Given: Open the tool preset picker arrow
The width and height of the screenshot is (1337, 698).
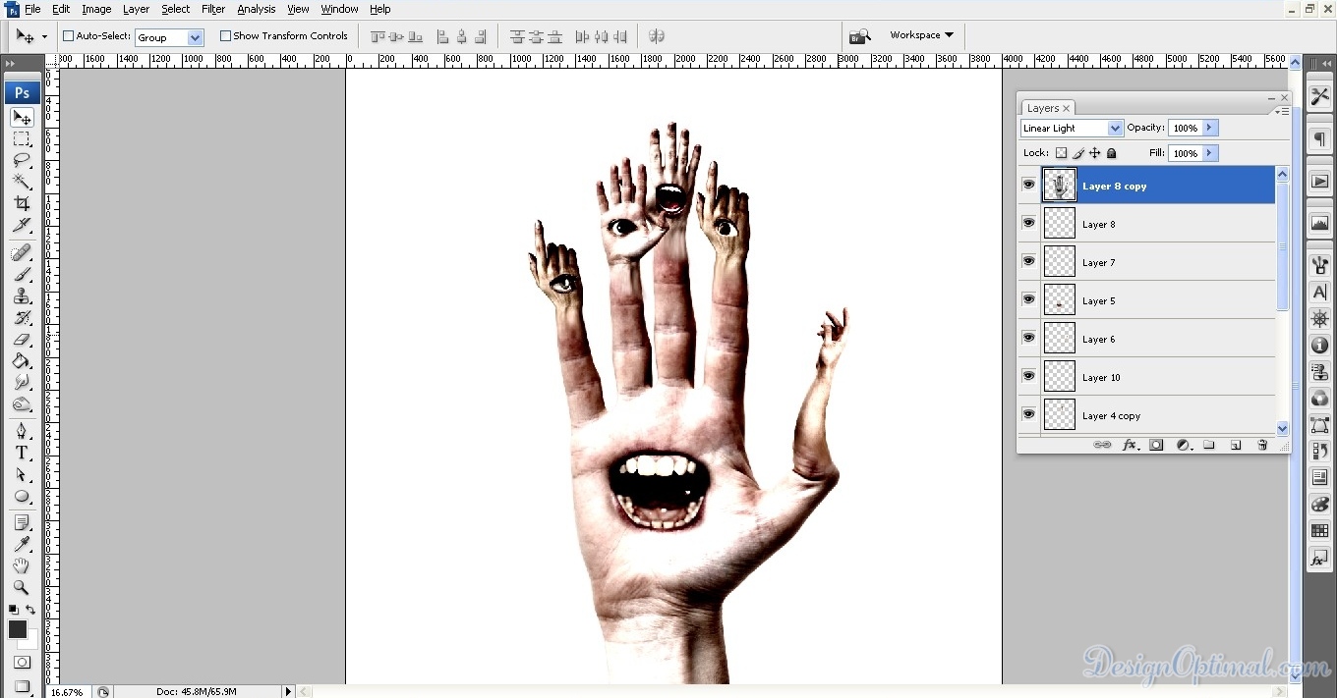Looking at the screenshot, I should (x=44, y=37).
